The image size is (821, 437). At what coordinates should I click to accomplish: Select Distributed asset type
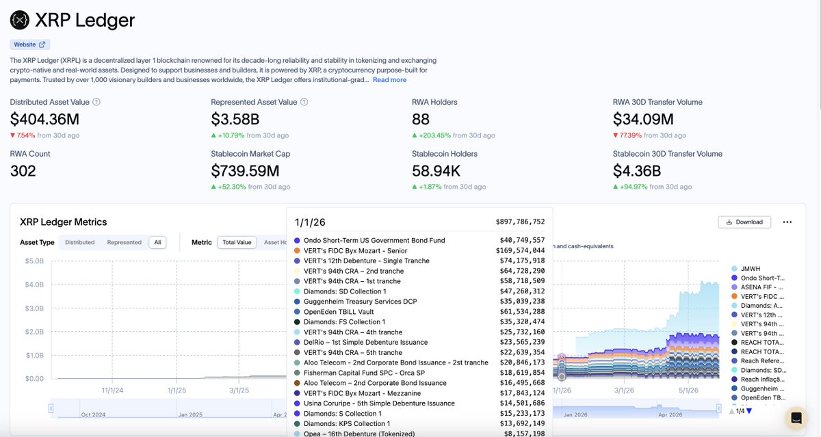coord(80,242)
